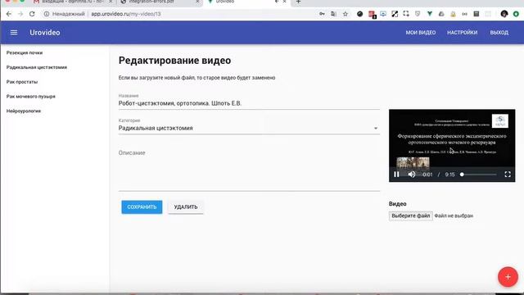Reload the page
Image resolution: width=524 pixels, height=295 pixels.
32,14
